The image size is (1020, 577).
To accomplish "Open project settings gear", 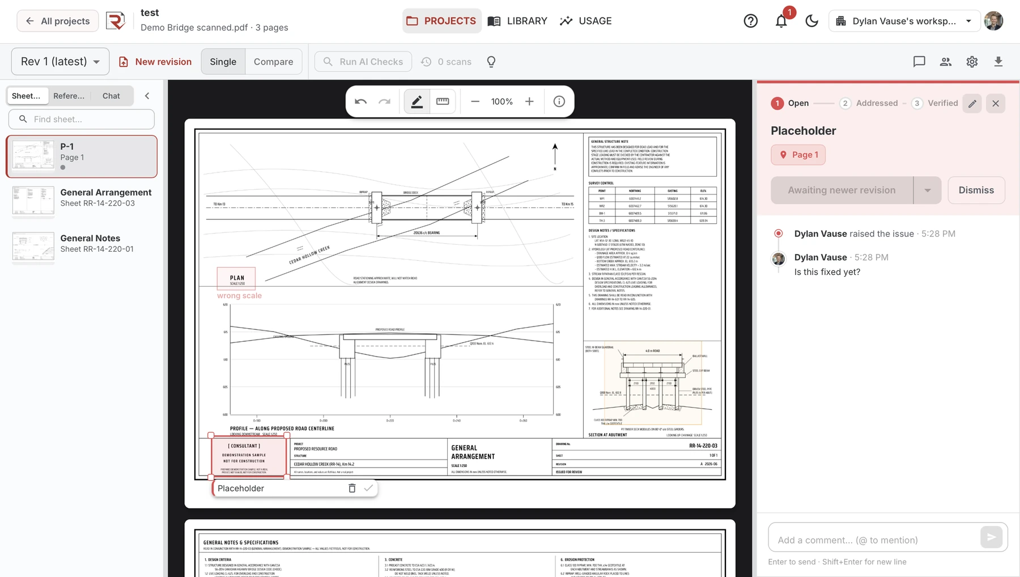I will [972, 62].
